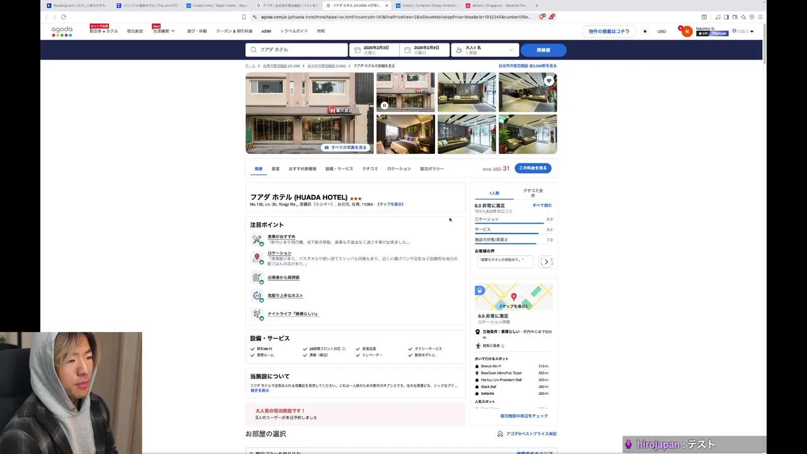The image size is (807, 454).
Task: Click すべての写真を見る button
Action: click(345, 148)
